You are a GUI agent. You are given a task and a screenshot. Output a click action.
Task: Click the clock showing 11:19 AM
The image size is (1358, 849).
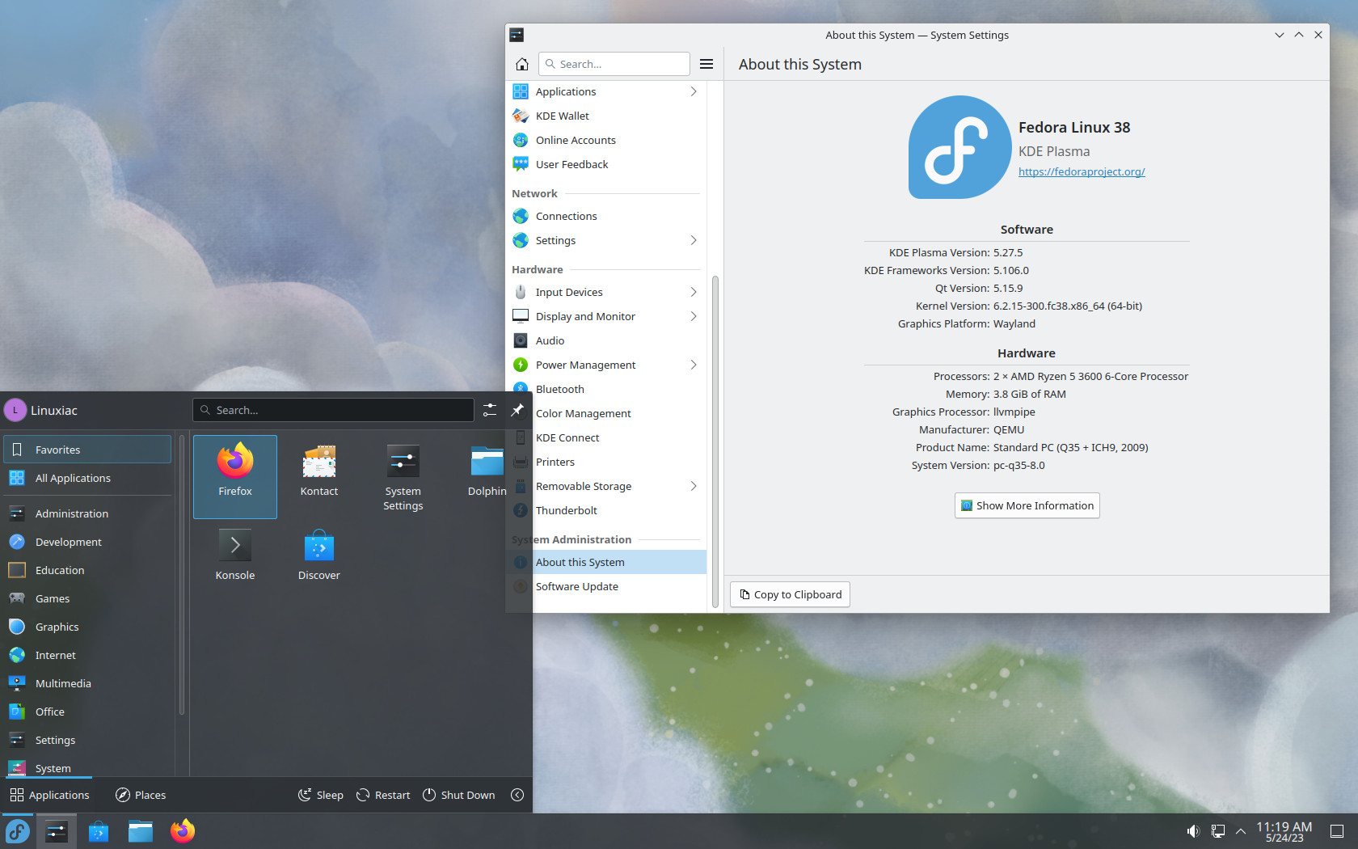1284,831
